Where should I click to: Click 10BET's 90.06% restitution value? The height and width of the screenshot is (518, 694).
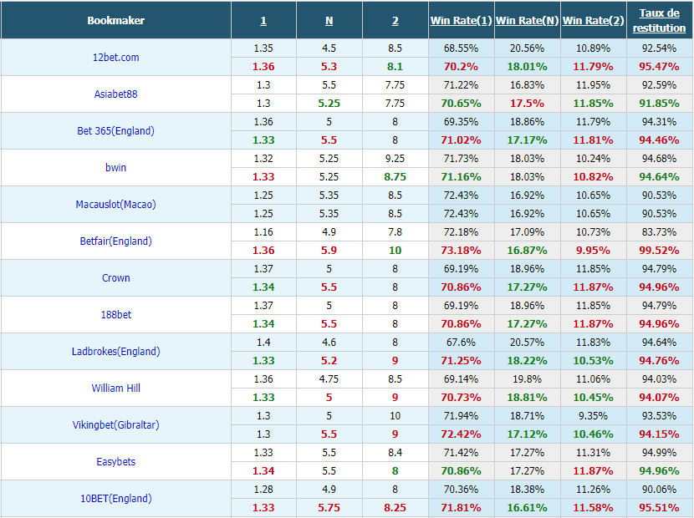pos(659,489)
